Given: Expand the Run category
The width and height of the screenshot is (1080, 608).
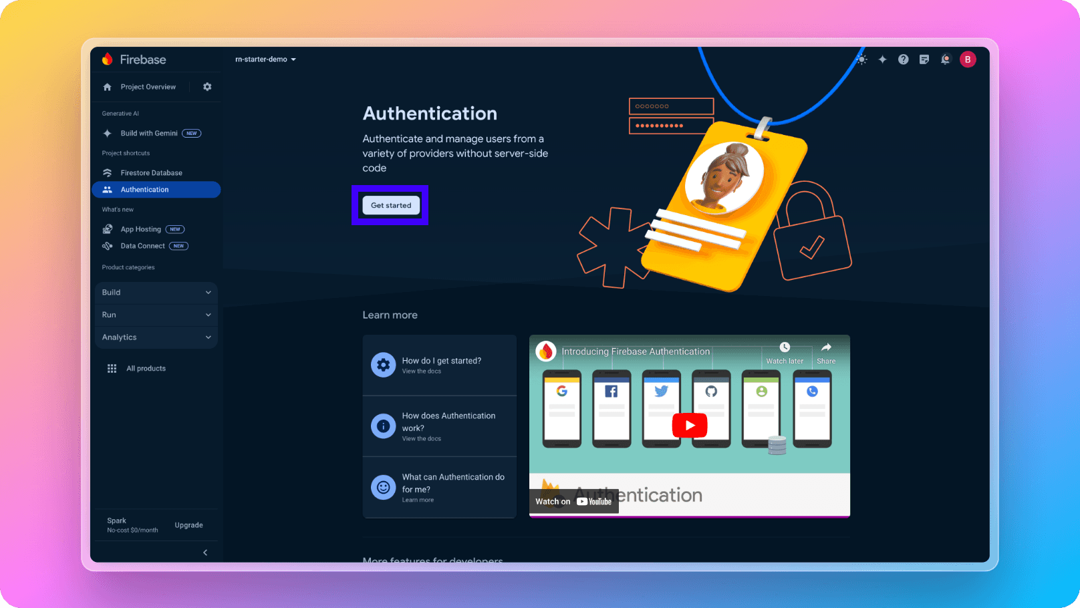Looking at the screenshot, I should [x=156, y=315].
